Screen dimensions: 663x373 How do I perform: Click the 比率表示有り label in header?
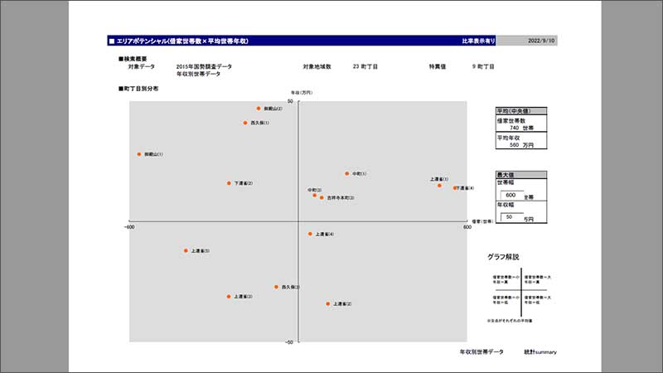coord(478,41)
